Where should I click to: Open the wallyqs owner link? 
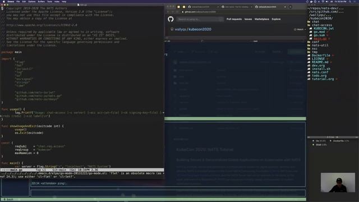click(x=181, y=29)
